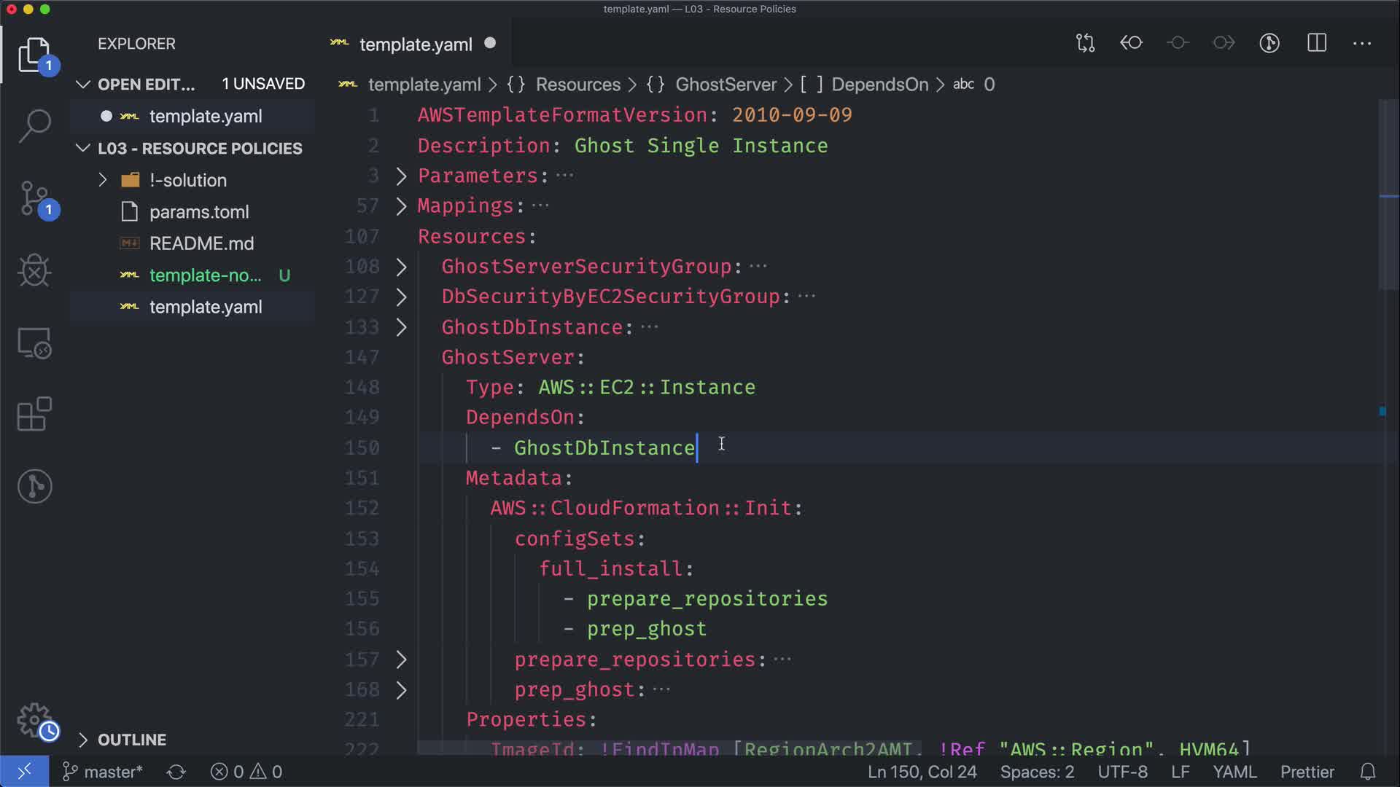Expand the folded GhostDbInstance block

coord(401,327)
